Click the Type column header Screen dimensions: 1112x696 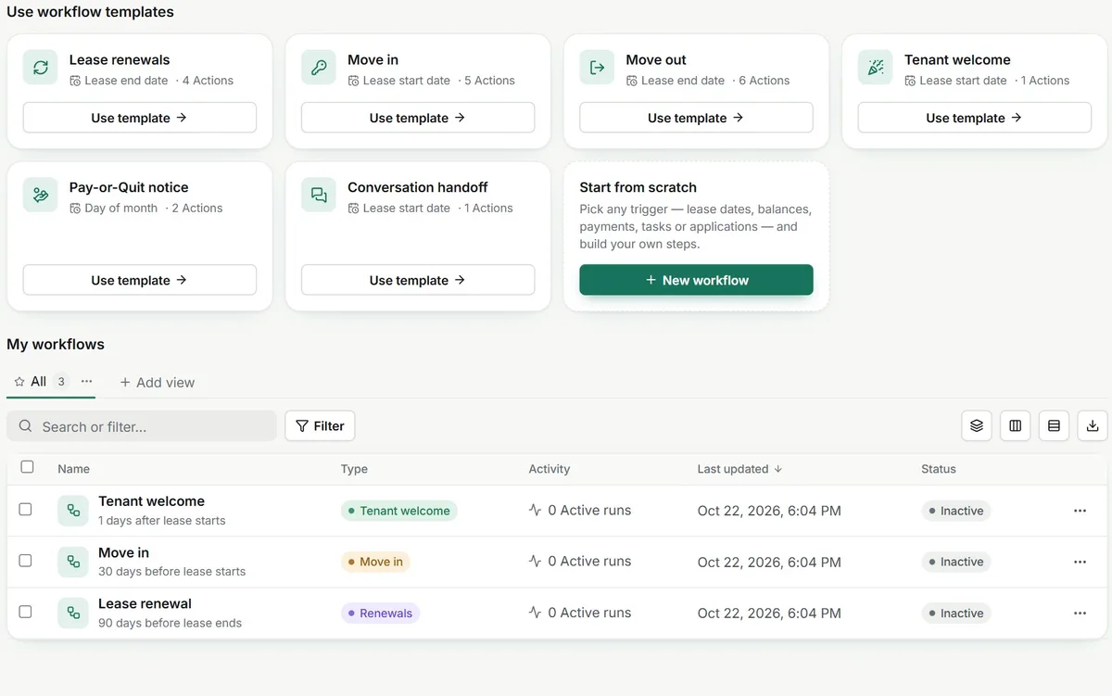pos(354,469)
